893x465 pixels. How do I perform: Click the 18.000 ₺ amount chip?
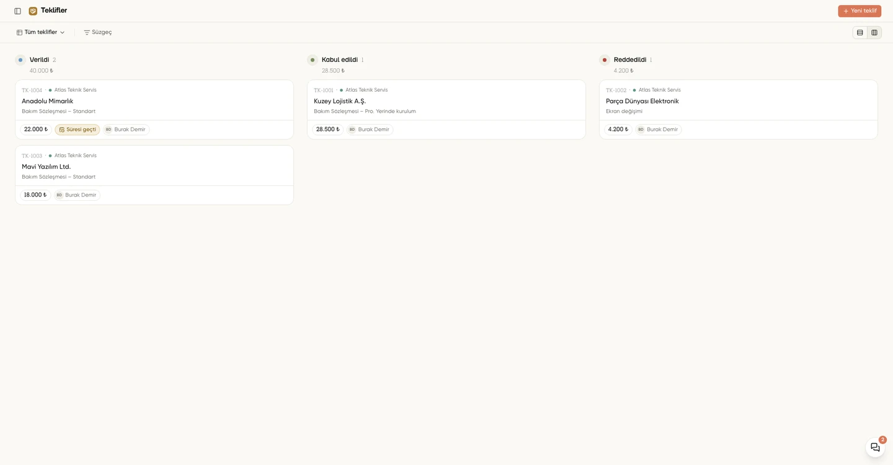click(x=35, y=195)
